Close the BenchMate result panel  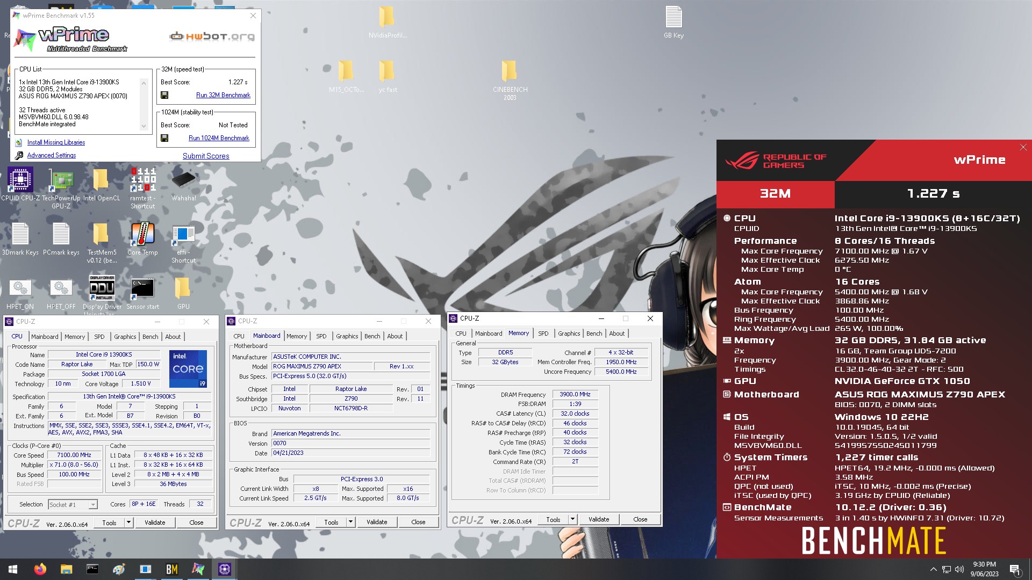[1023, 147]
